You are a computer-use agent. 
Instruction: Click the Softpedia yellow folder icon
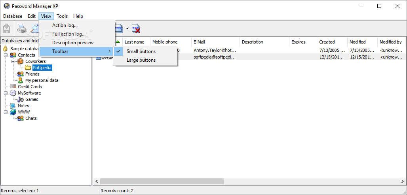click(x=28, y=68)
